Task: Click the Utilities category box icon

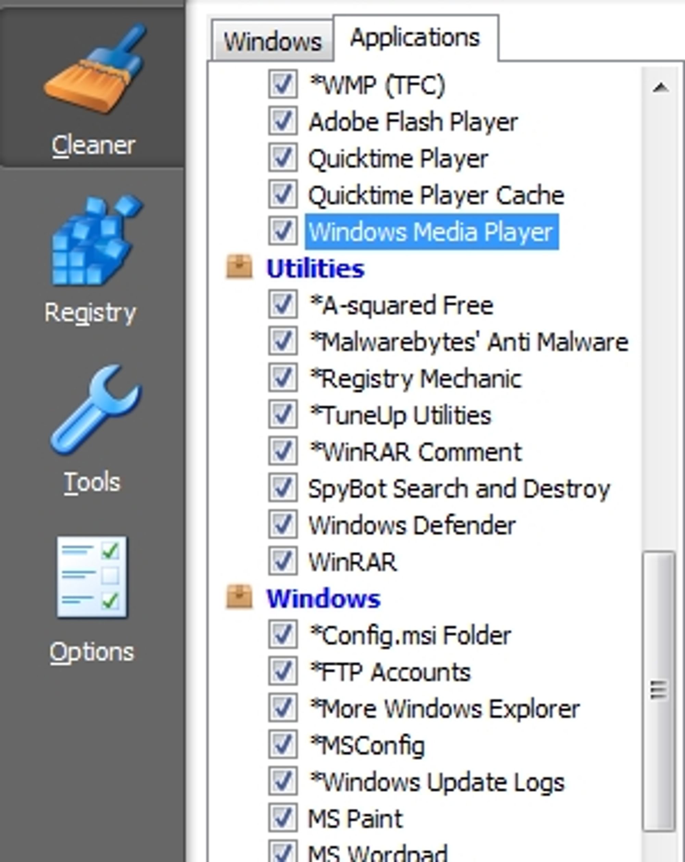Action: tap(239, 267)
